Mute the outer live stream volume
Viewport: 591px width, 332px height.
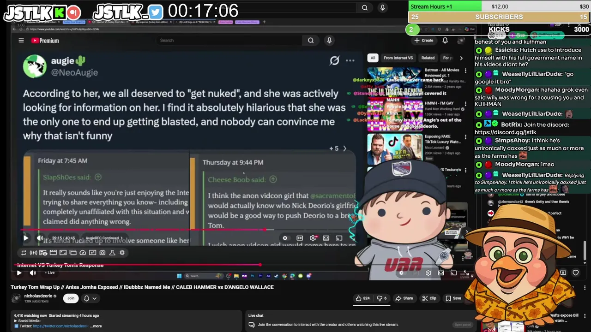(x=33, y=273)
